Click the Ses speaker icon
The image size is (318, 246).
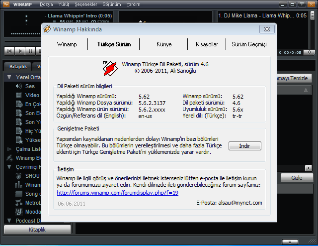[19, 86]
